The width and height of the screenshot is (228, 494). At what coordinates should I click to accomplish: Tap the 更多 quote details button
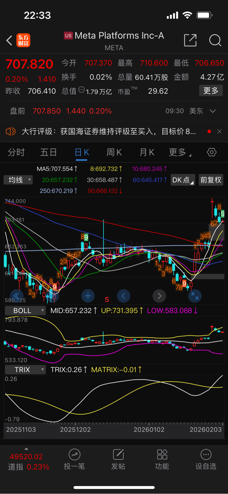click(211, 91)
